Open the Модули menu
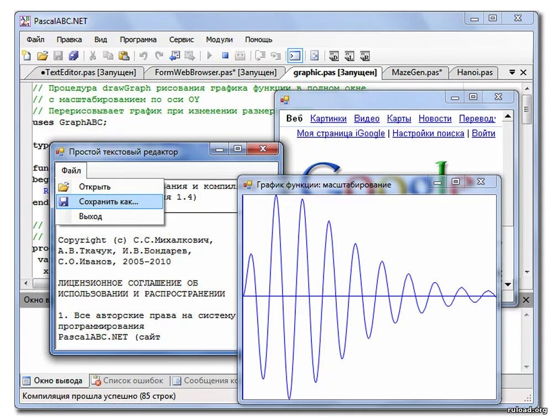The image size is (553, 420). [x=219, y=39]
